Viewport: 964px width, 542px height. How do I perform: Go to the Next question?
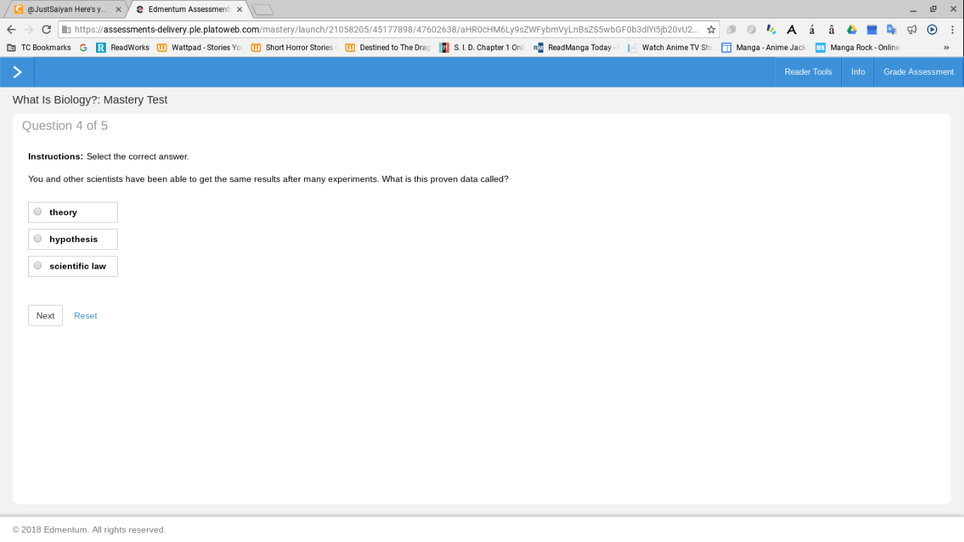[x=45, y=315]
